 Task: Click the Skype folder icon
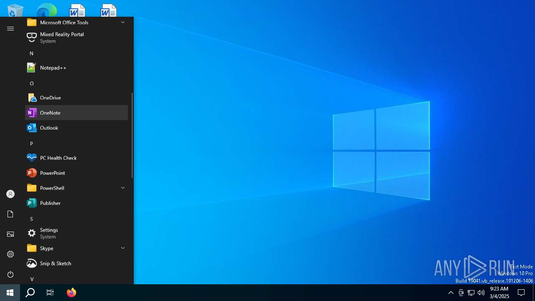(x=32, y=248)
